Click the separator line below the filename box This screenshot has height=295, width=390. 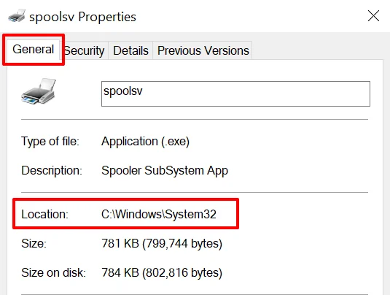coord(195,119)
